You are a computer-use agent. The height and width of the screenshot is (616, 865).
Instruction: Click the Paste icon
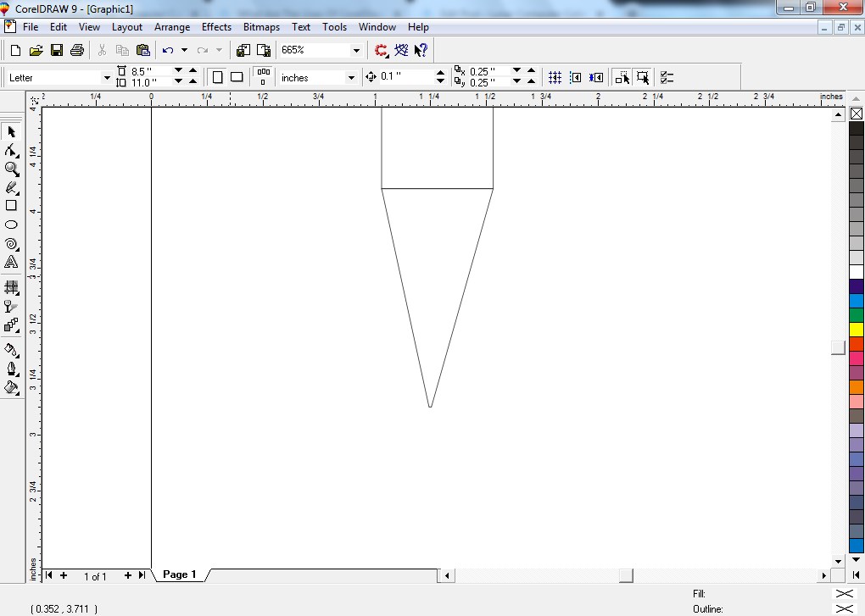tap(142, 50)
